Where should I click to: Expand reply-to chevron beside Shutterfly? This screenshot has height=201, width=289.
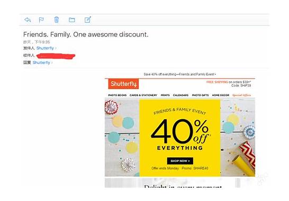pos(52,63)
